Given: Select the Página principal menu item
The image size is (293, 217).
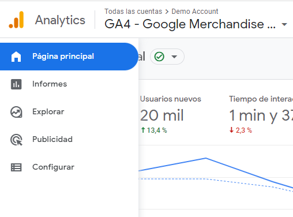Looking at the screenshot, I should point(69,57).
